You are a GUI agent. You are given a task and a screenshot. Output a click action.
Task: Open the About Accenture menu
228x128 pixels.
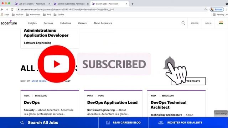pos(103,23)
